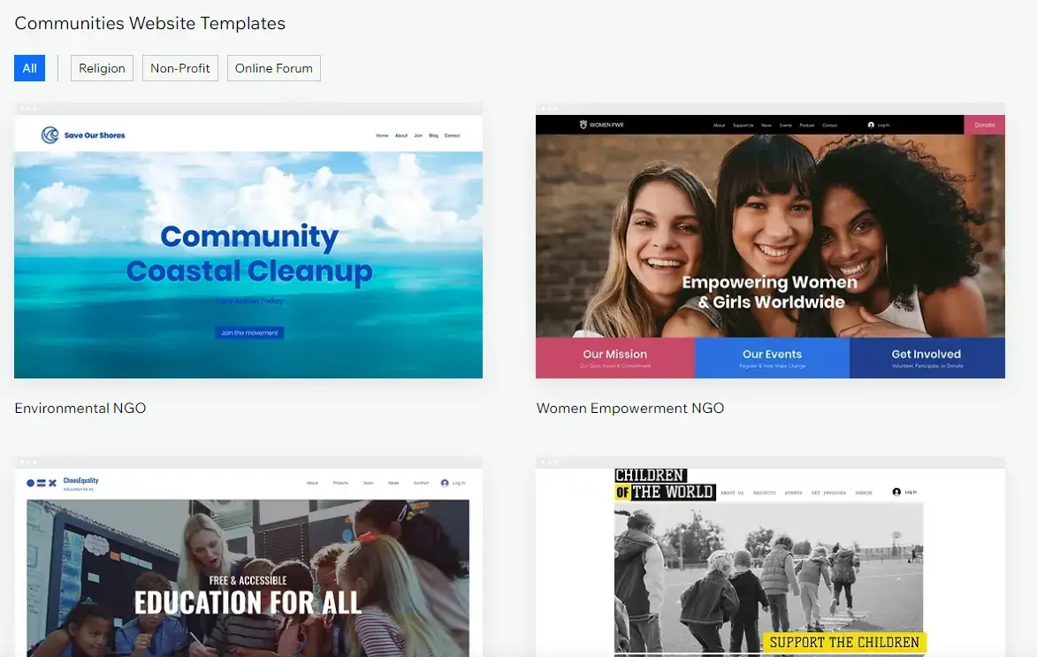Open the Women Empowerment NGO template title
1037x657 pixels.
pos(629,409)
